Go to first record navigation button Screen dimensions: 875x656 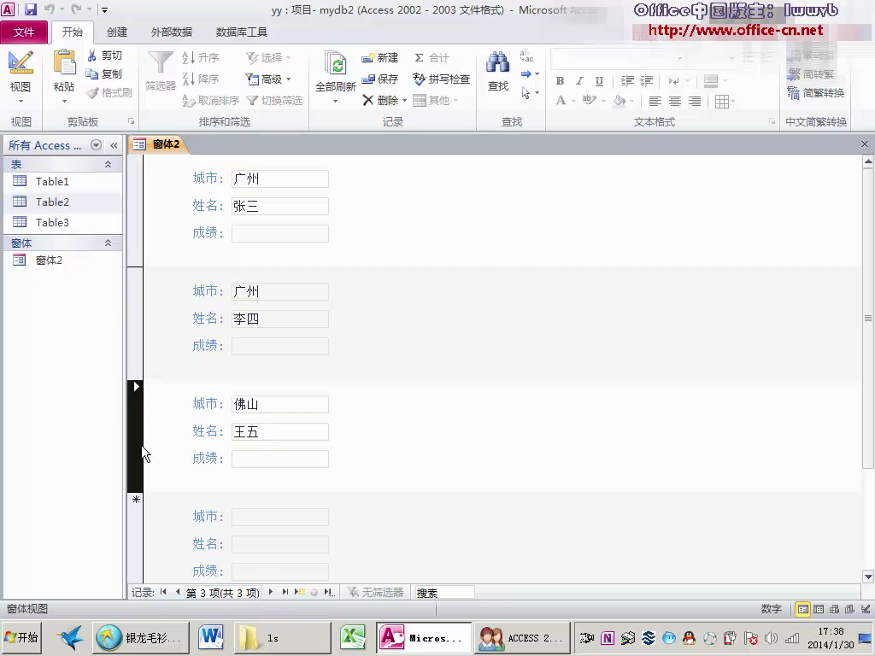[163, 592]
